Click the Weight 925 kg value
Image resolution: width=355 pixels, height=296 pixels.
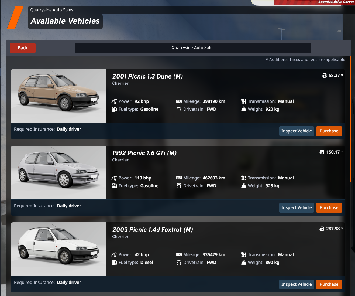pyautogui.click(x=272, y=186)
